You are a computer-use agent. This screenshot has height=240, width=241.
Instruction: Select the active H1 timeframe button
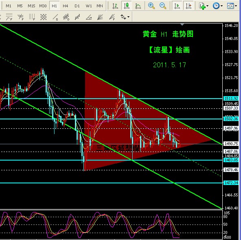[55, 6]
